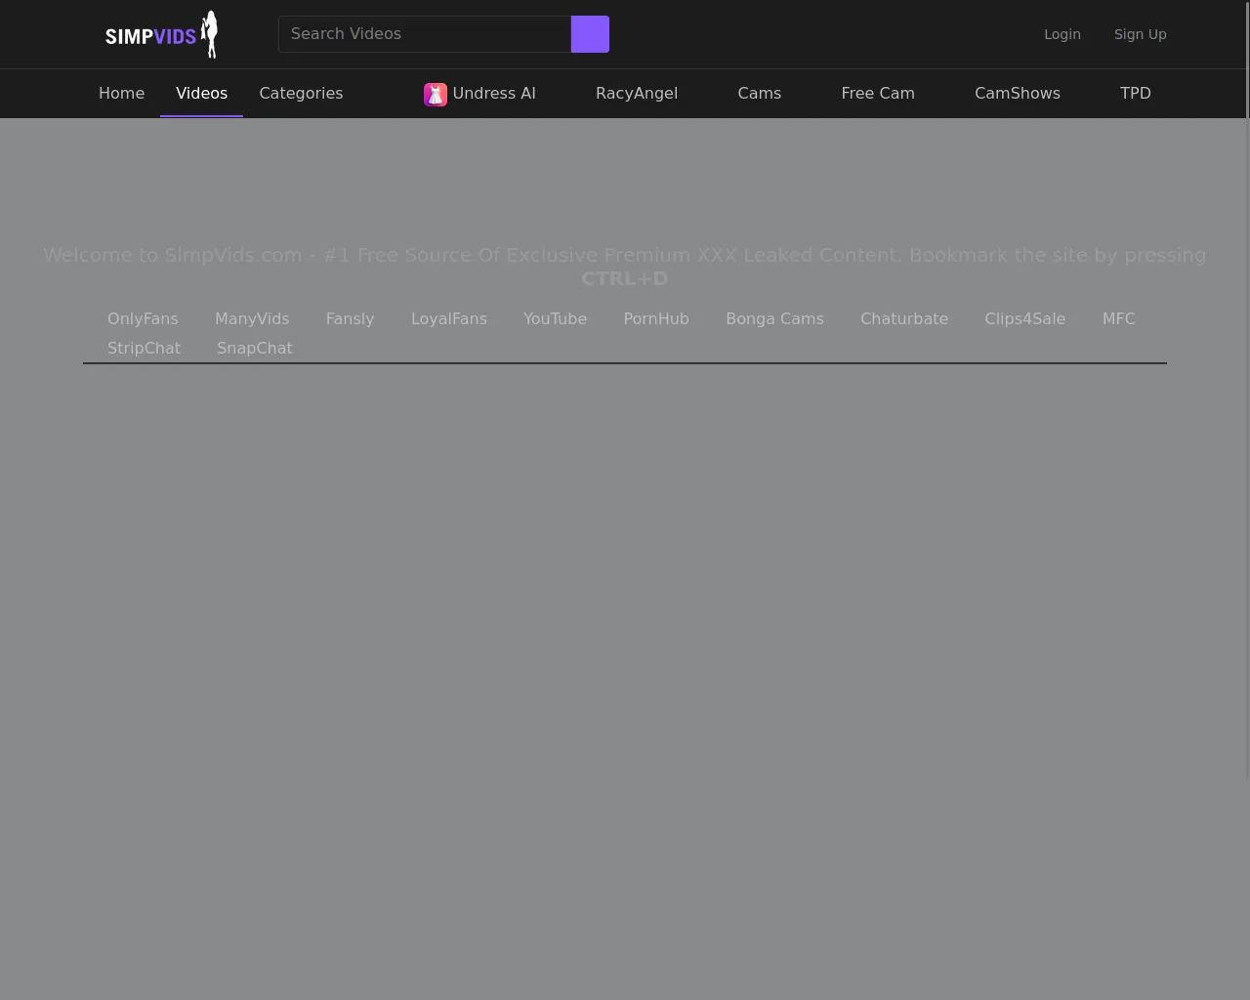Click the LoyalFans filter link
Viewport: 1250px width, 1000px height.
(448, 319)
